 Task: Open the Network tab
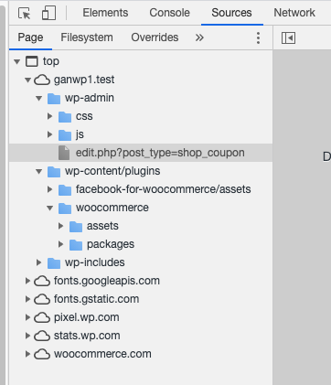[x=294, y=13]
